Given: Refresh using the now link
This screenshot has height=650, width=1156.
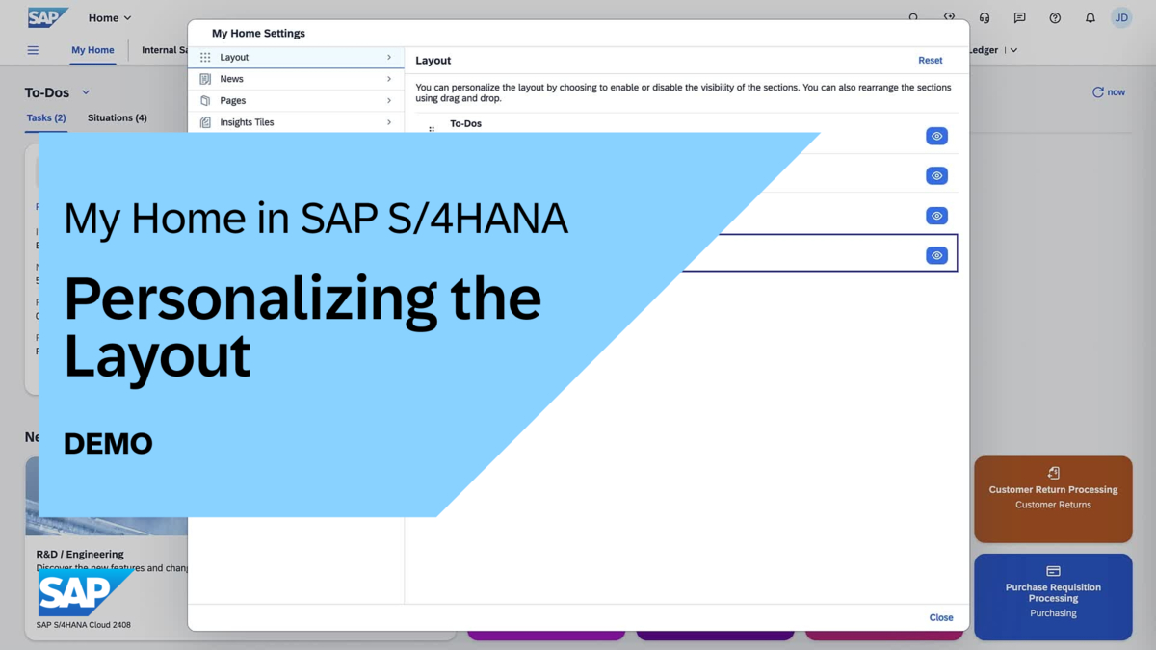Looking at the screenshot, I should 1108,91.
